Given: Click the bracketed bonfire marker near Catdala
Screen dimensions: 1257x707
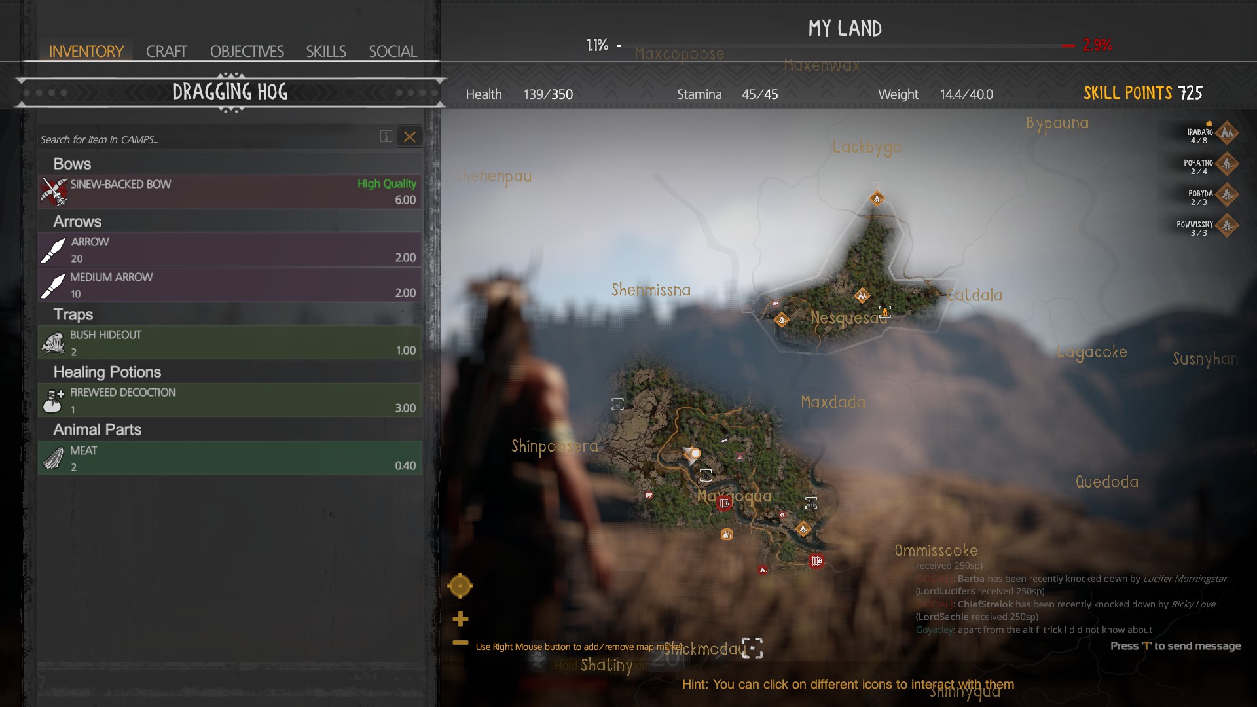Looking at the screenshot, I should tap(885, 312).
